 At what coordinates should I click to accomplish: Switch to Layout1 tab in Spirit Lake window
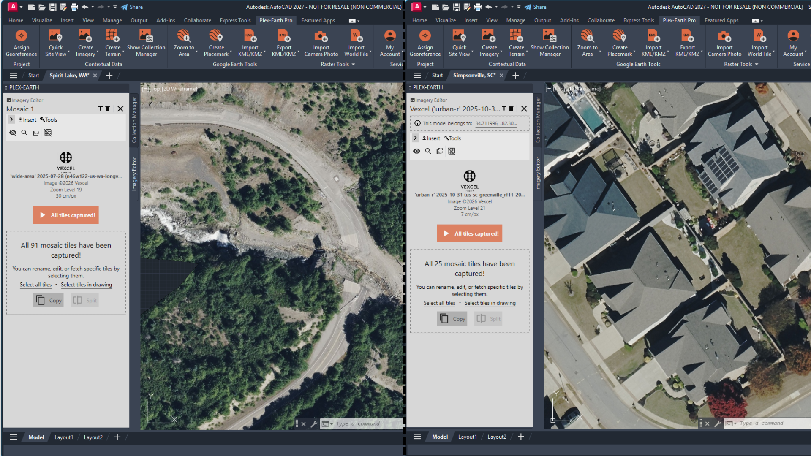click(64, 437)
